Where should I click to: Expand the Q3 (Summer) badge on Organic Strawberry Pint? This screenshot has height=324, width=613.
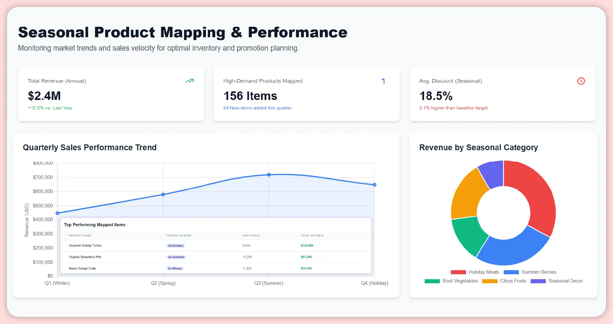(x=176, y=257)
